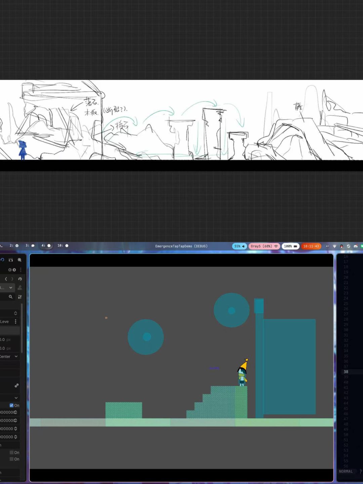Click the left-pointing round arrow button in inspector
Image resolution: width=363 pixels, height=484 pixels.
[10, 270]
